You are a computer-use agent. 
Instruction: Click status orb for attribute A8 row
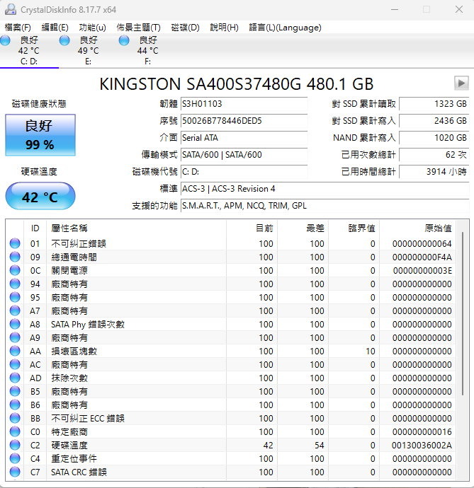coord(15,324)
